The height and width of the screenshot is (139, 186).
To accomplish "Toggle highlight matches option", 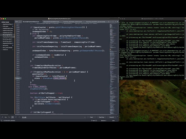I will pos(19,117).
